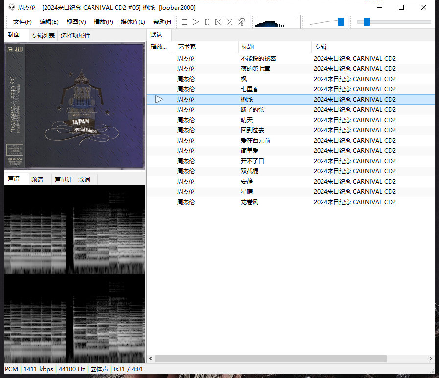The image size is (439, 378).
Task: Skip to the previous track
Action: 218,22
